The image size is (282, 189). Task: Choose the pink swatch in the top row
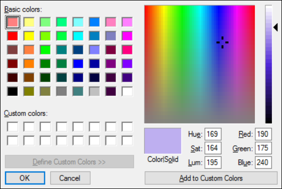point(111,22)
